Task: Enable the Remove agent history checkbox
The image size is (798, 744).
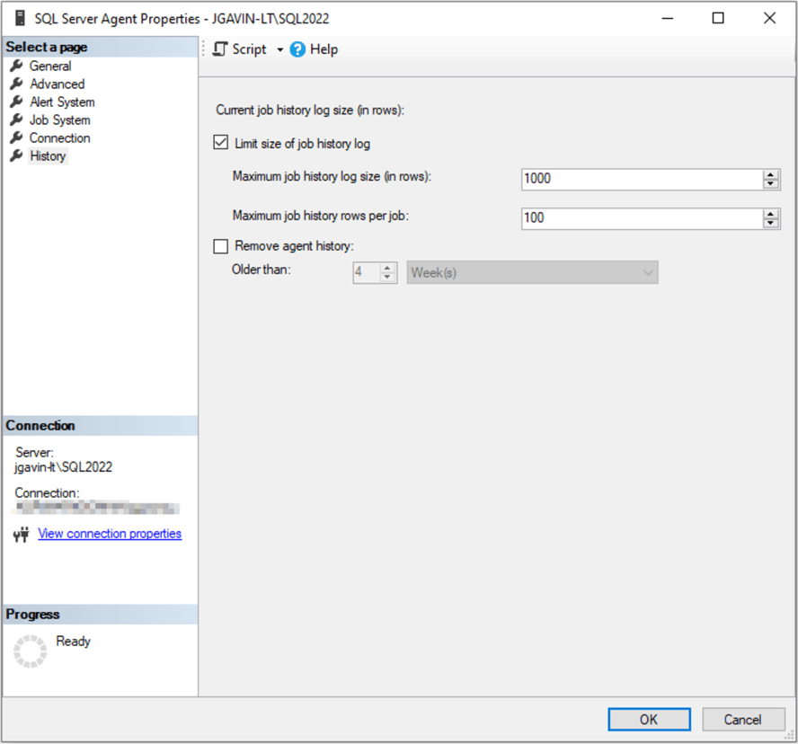Action: 221,246
